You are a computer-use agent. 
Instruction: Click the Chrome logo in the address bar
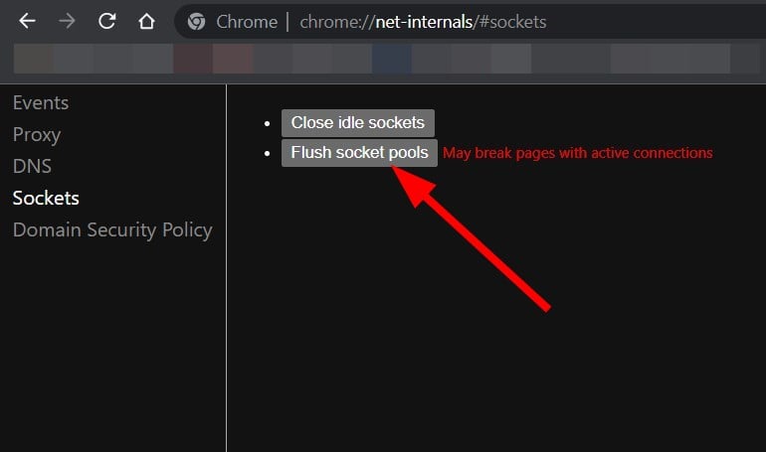196,22
